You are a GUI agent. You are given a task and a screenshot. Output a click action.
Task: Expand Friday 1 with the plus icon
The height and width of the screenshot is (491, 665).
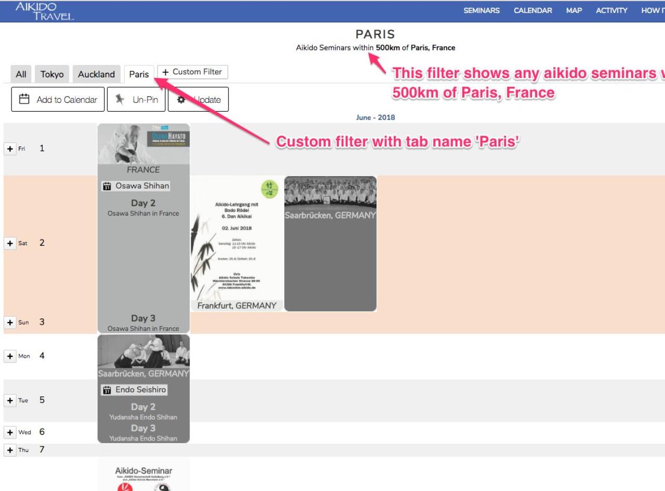pyautogui.click(x=10, y=149)
